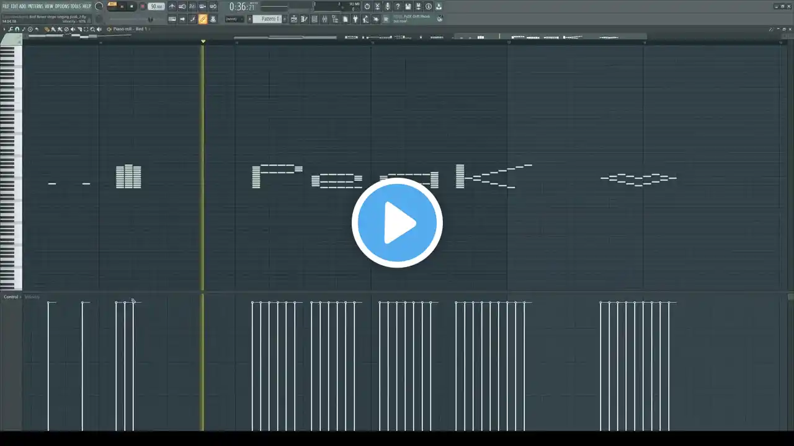Click the save project disk icon
Viewport: 794px width, 446px height.
(x=408, y=6)
